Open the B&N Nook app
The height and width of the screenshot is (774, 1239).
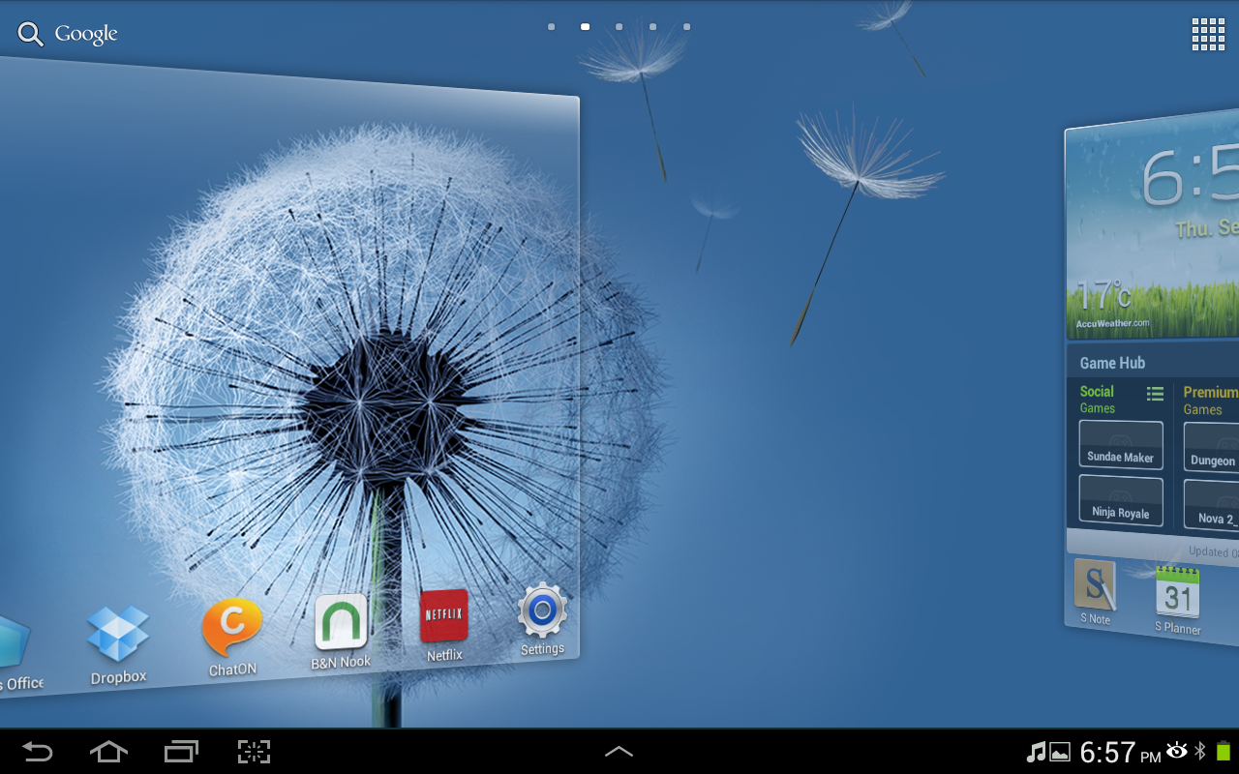pyautogui.click(x=341, y=623)
